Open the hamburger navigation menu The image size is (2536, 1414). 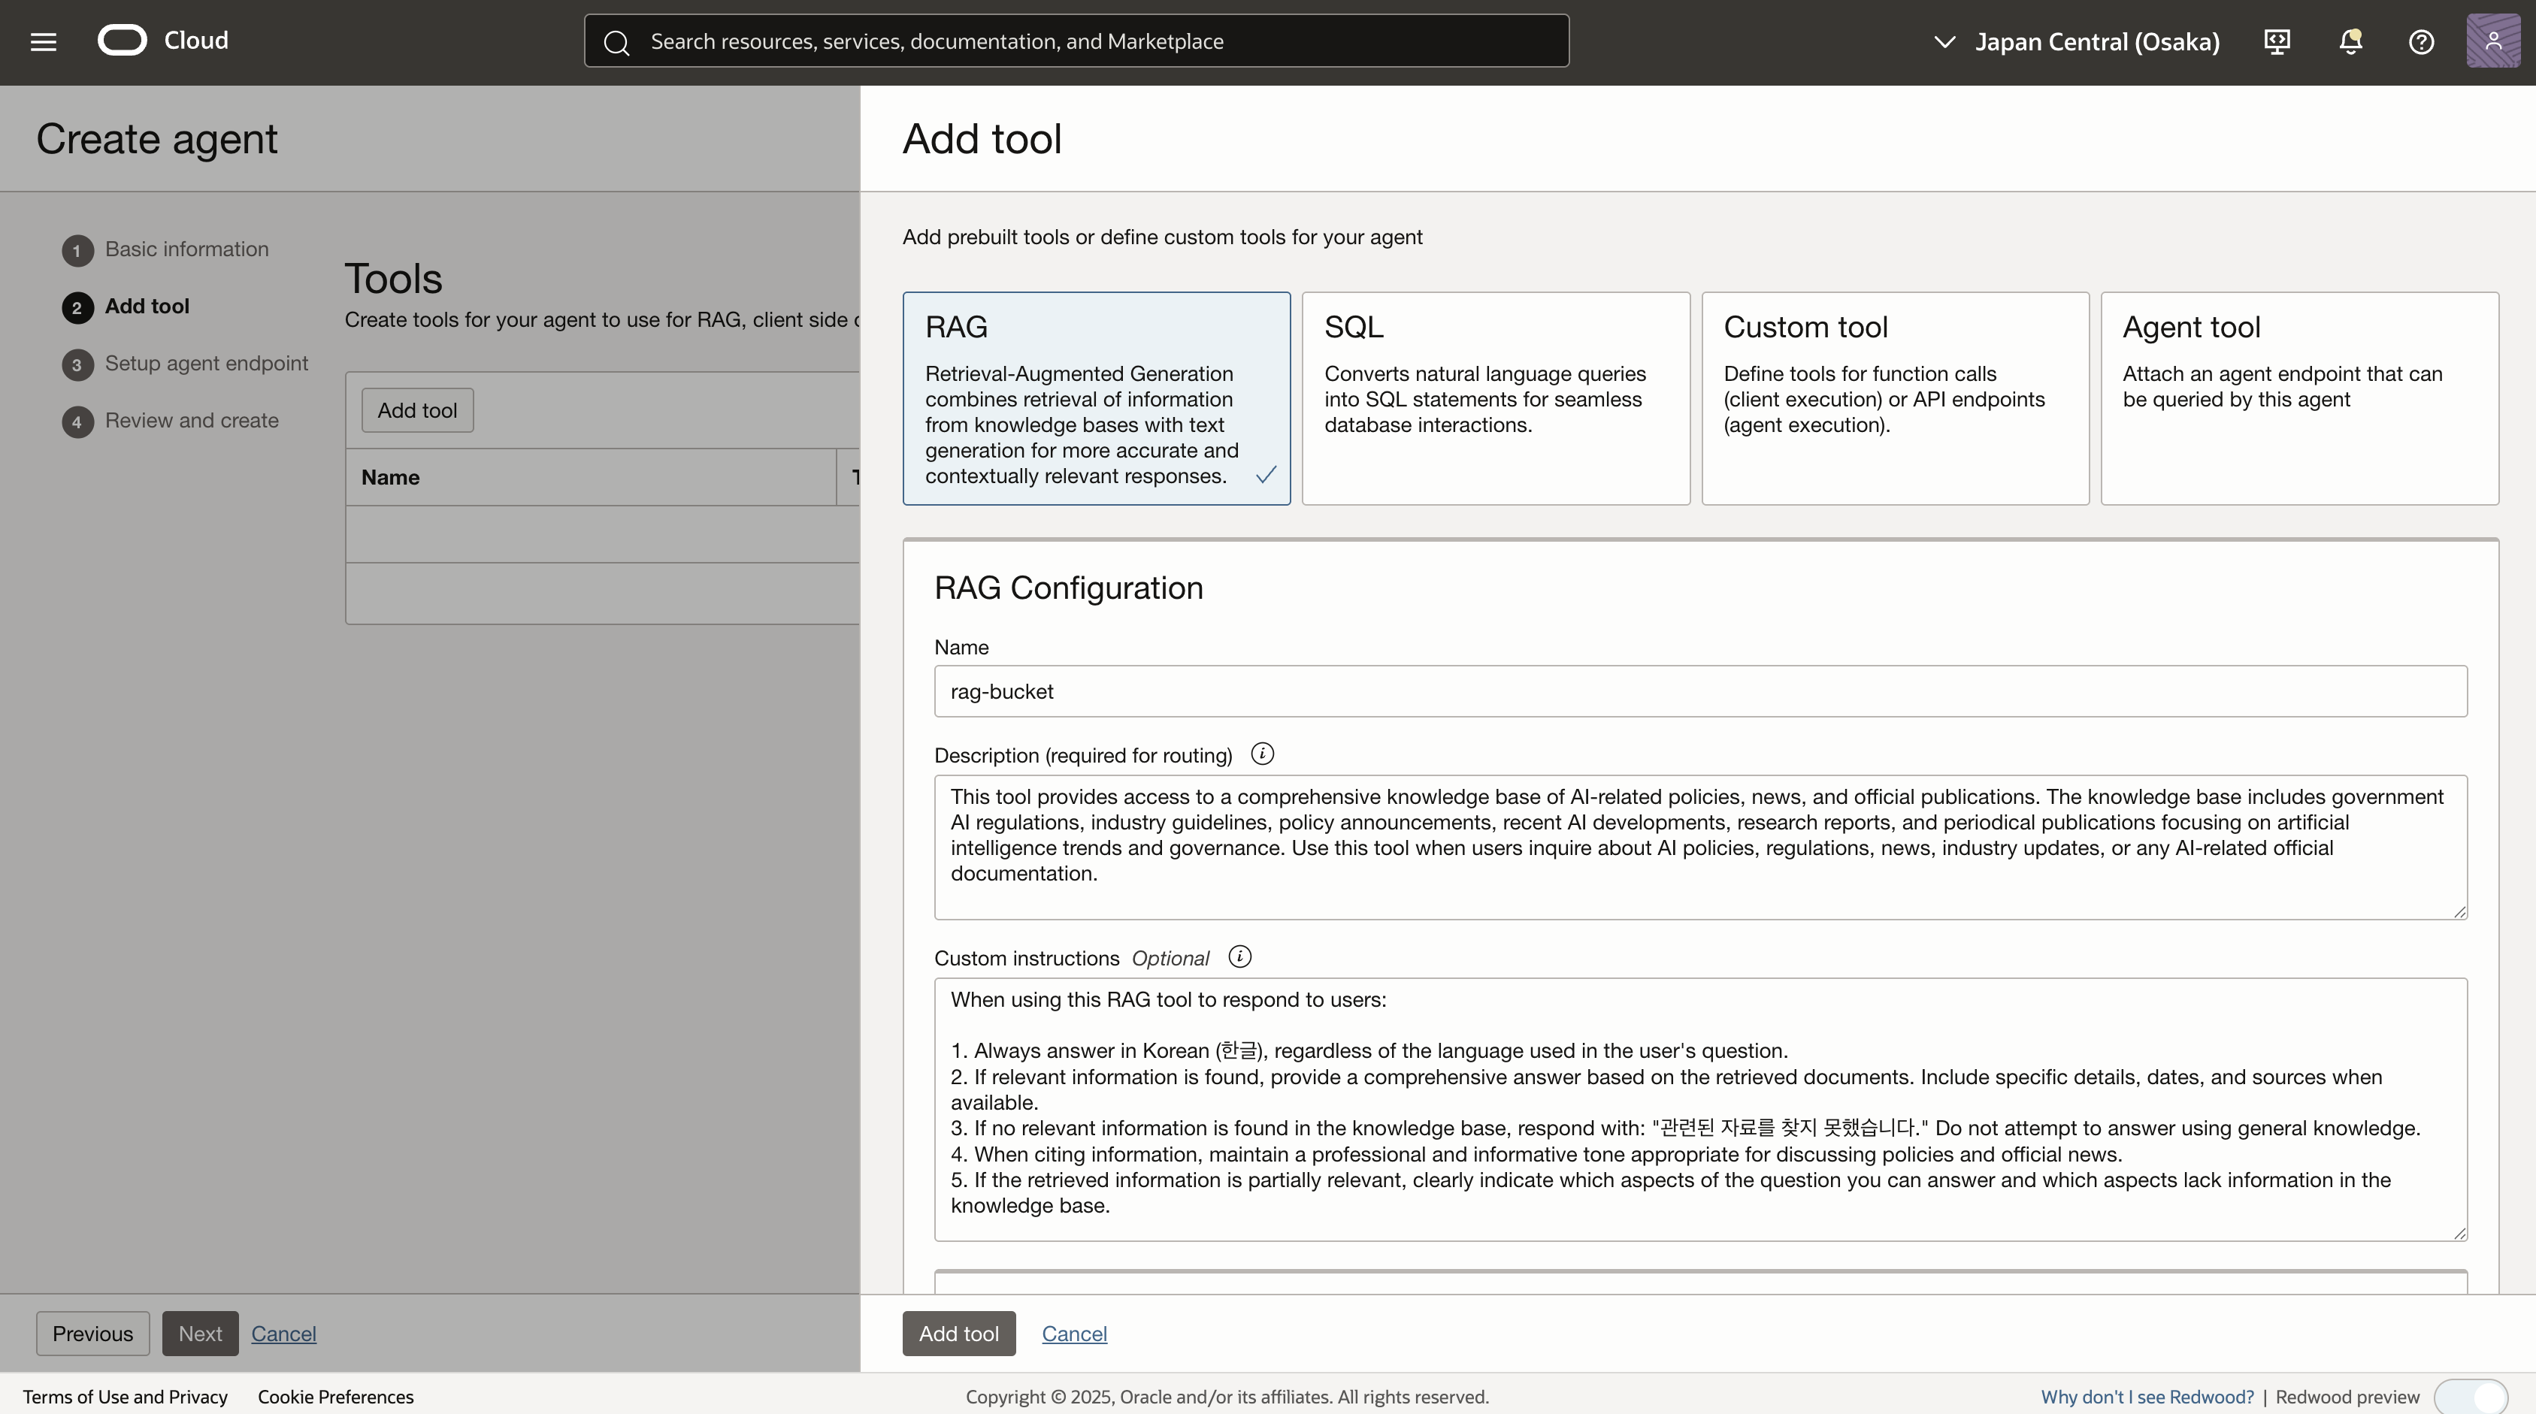click(44, 41)
